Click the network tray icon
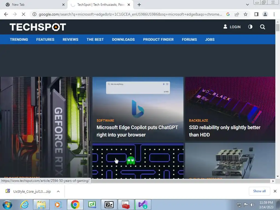Screen dimensions: 280x210 239,205
